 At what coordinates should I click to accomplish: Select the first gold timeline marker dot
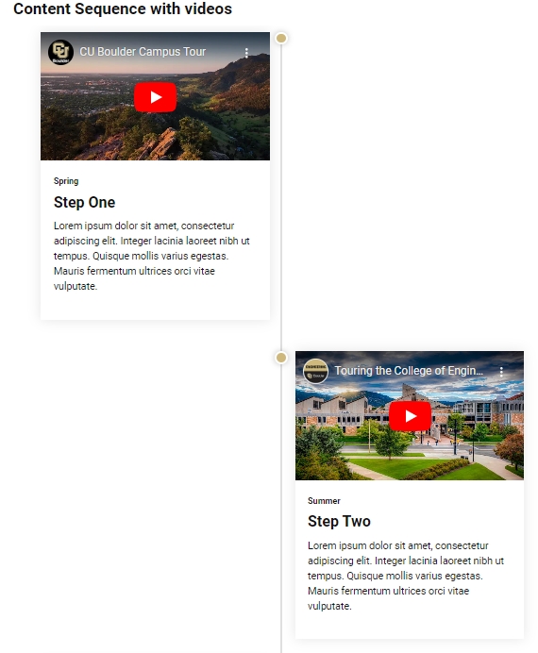[x=281, y=39]
